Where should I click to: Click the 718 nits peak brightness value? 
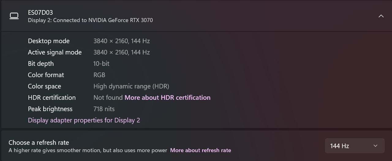click(x=104, y=109)
